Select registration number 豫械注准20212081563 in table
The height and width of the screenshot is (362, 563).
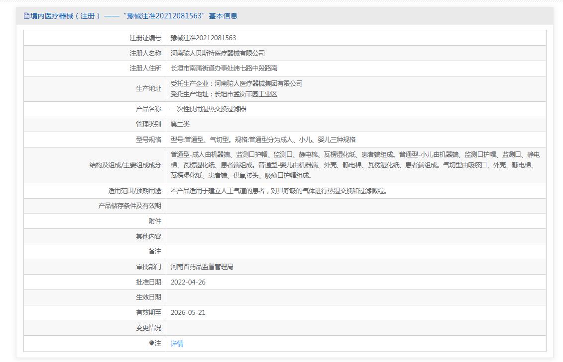pyautogui.click(x=203, y=38)
